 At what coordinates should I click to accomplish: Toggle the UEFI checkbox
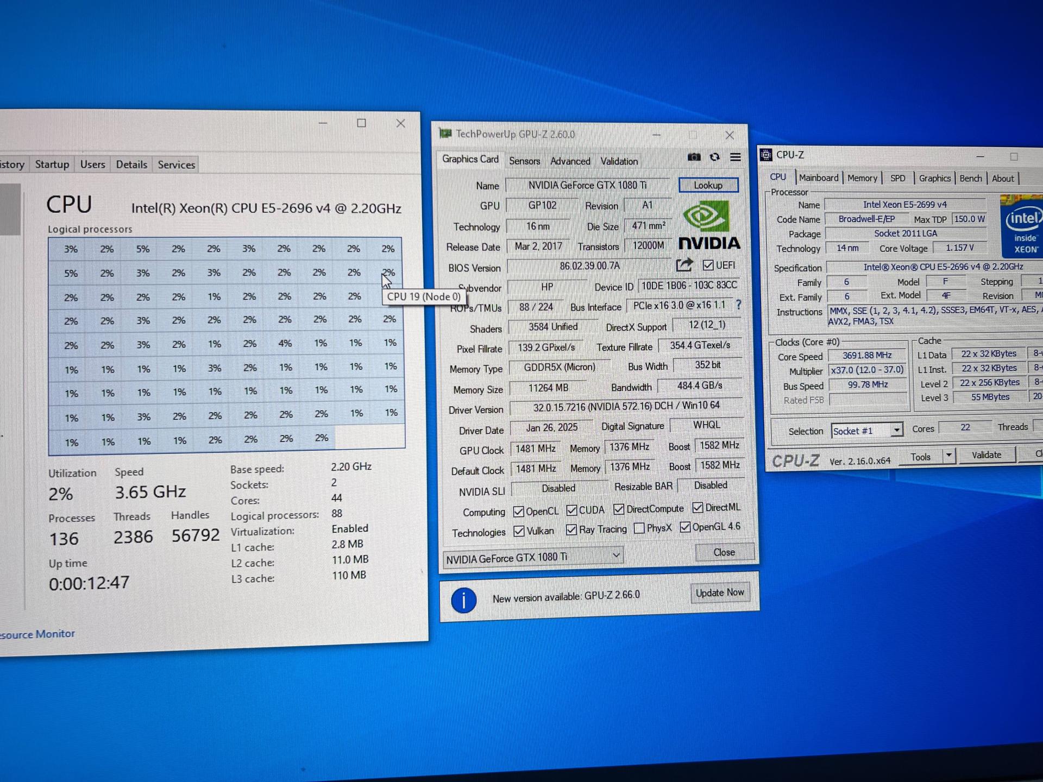(708, 265)
